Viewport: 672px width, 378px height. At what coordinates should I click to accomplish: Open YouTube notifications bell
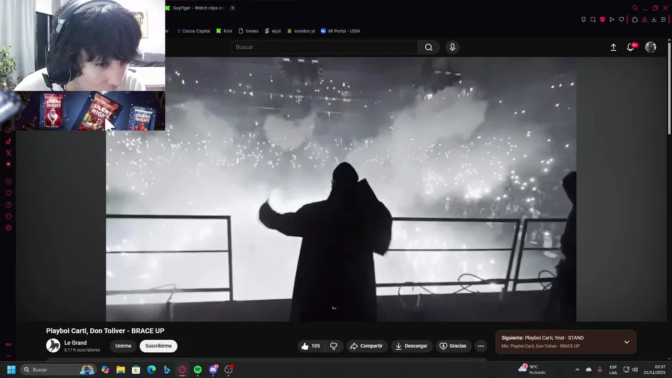tap(631, 47)
